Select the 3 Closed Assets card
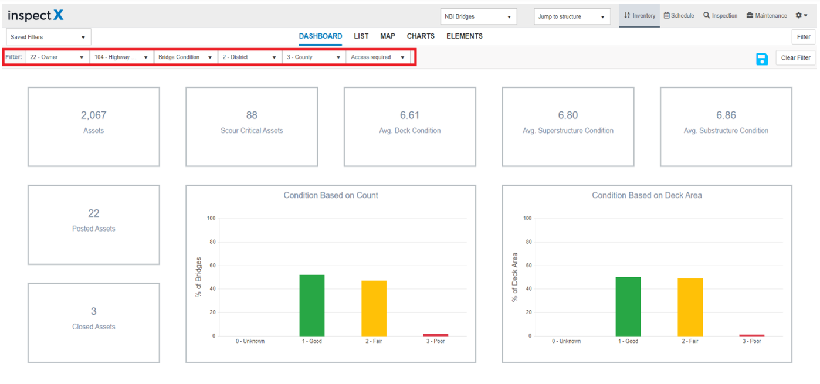 (x=94, y=323)
